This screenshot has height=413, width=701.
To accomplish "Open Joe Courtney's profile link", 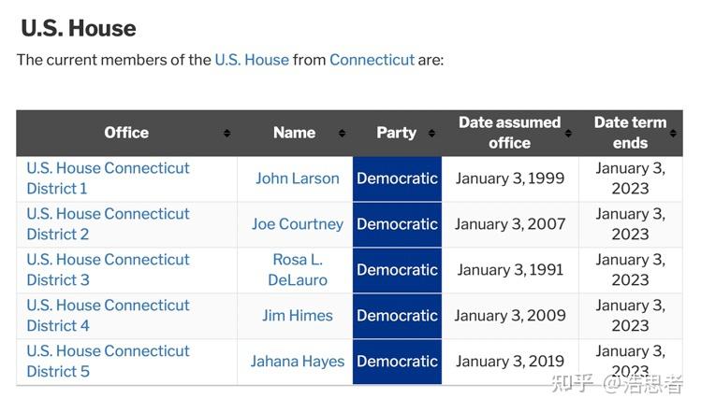I will point(298,224).
